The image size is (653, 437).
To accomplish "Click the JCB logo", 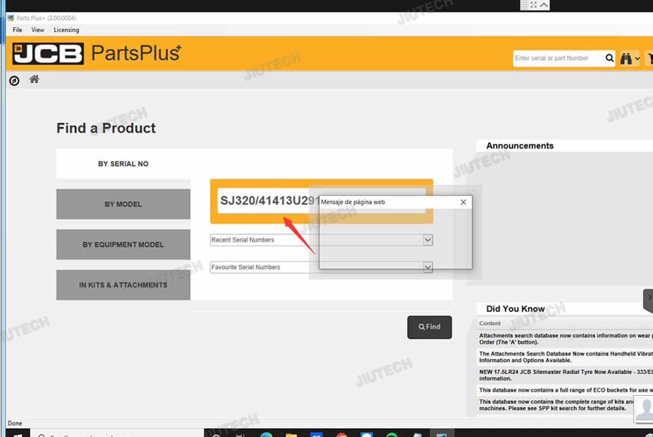I will coord(48,53).
